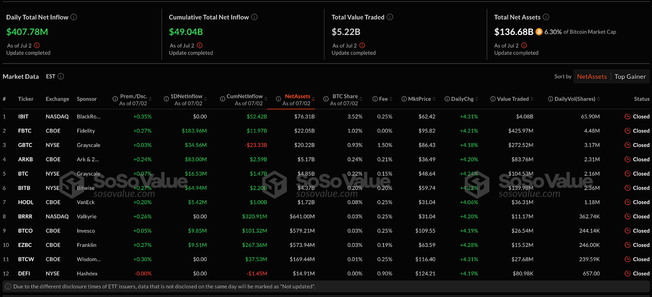Open the FBTC ticker link
This screenshot has width=652, height=297.
(x=25, y=131)
